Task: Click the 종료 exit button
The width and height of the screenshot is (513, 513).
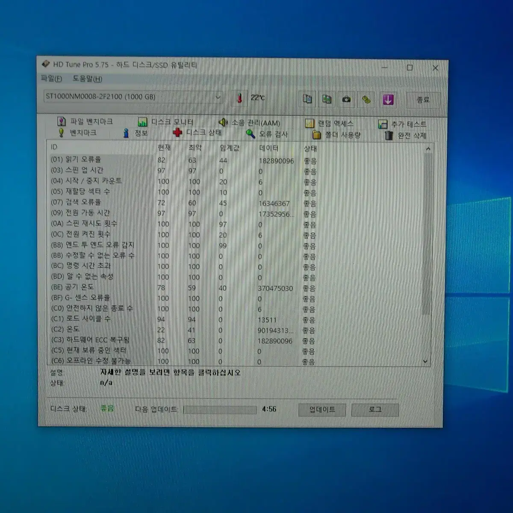Action: click(423, 100)
